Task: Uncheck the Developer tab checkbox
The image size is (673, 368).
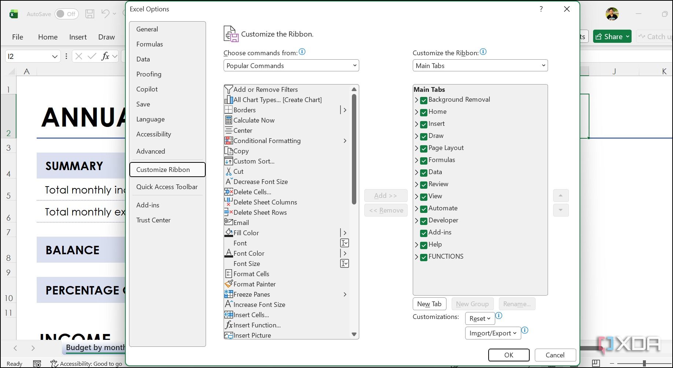Action: point(424,221)
